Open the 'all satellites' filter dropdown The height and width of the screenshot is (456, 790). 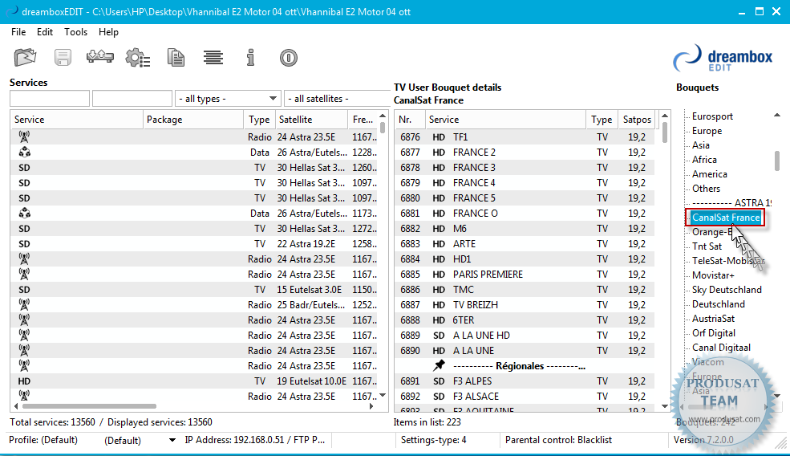(x=337, y=99)
